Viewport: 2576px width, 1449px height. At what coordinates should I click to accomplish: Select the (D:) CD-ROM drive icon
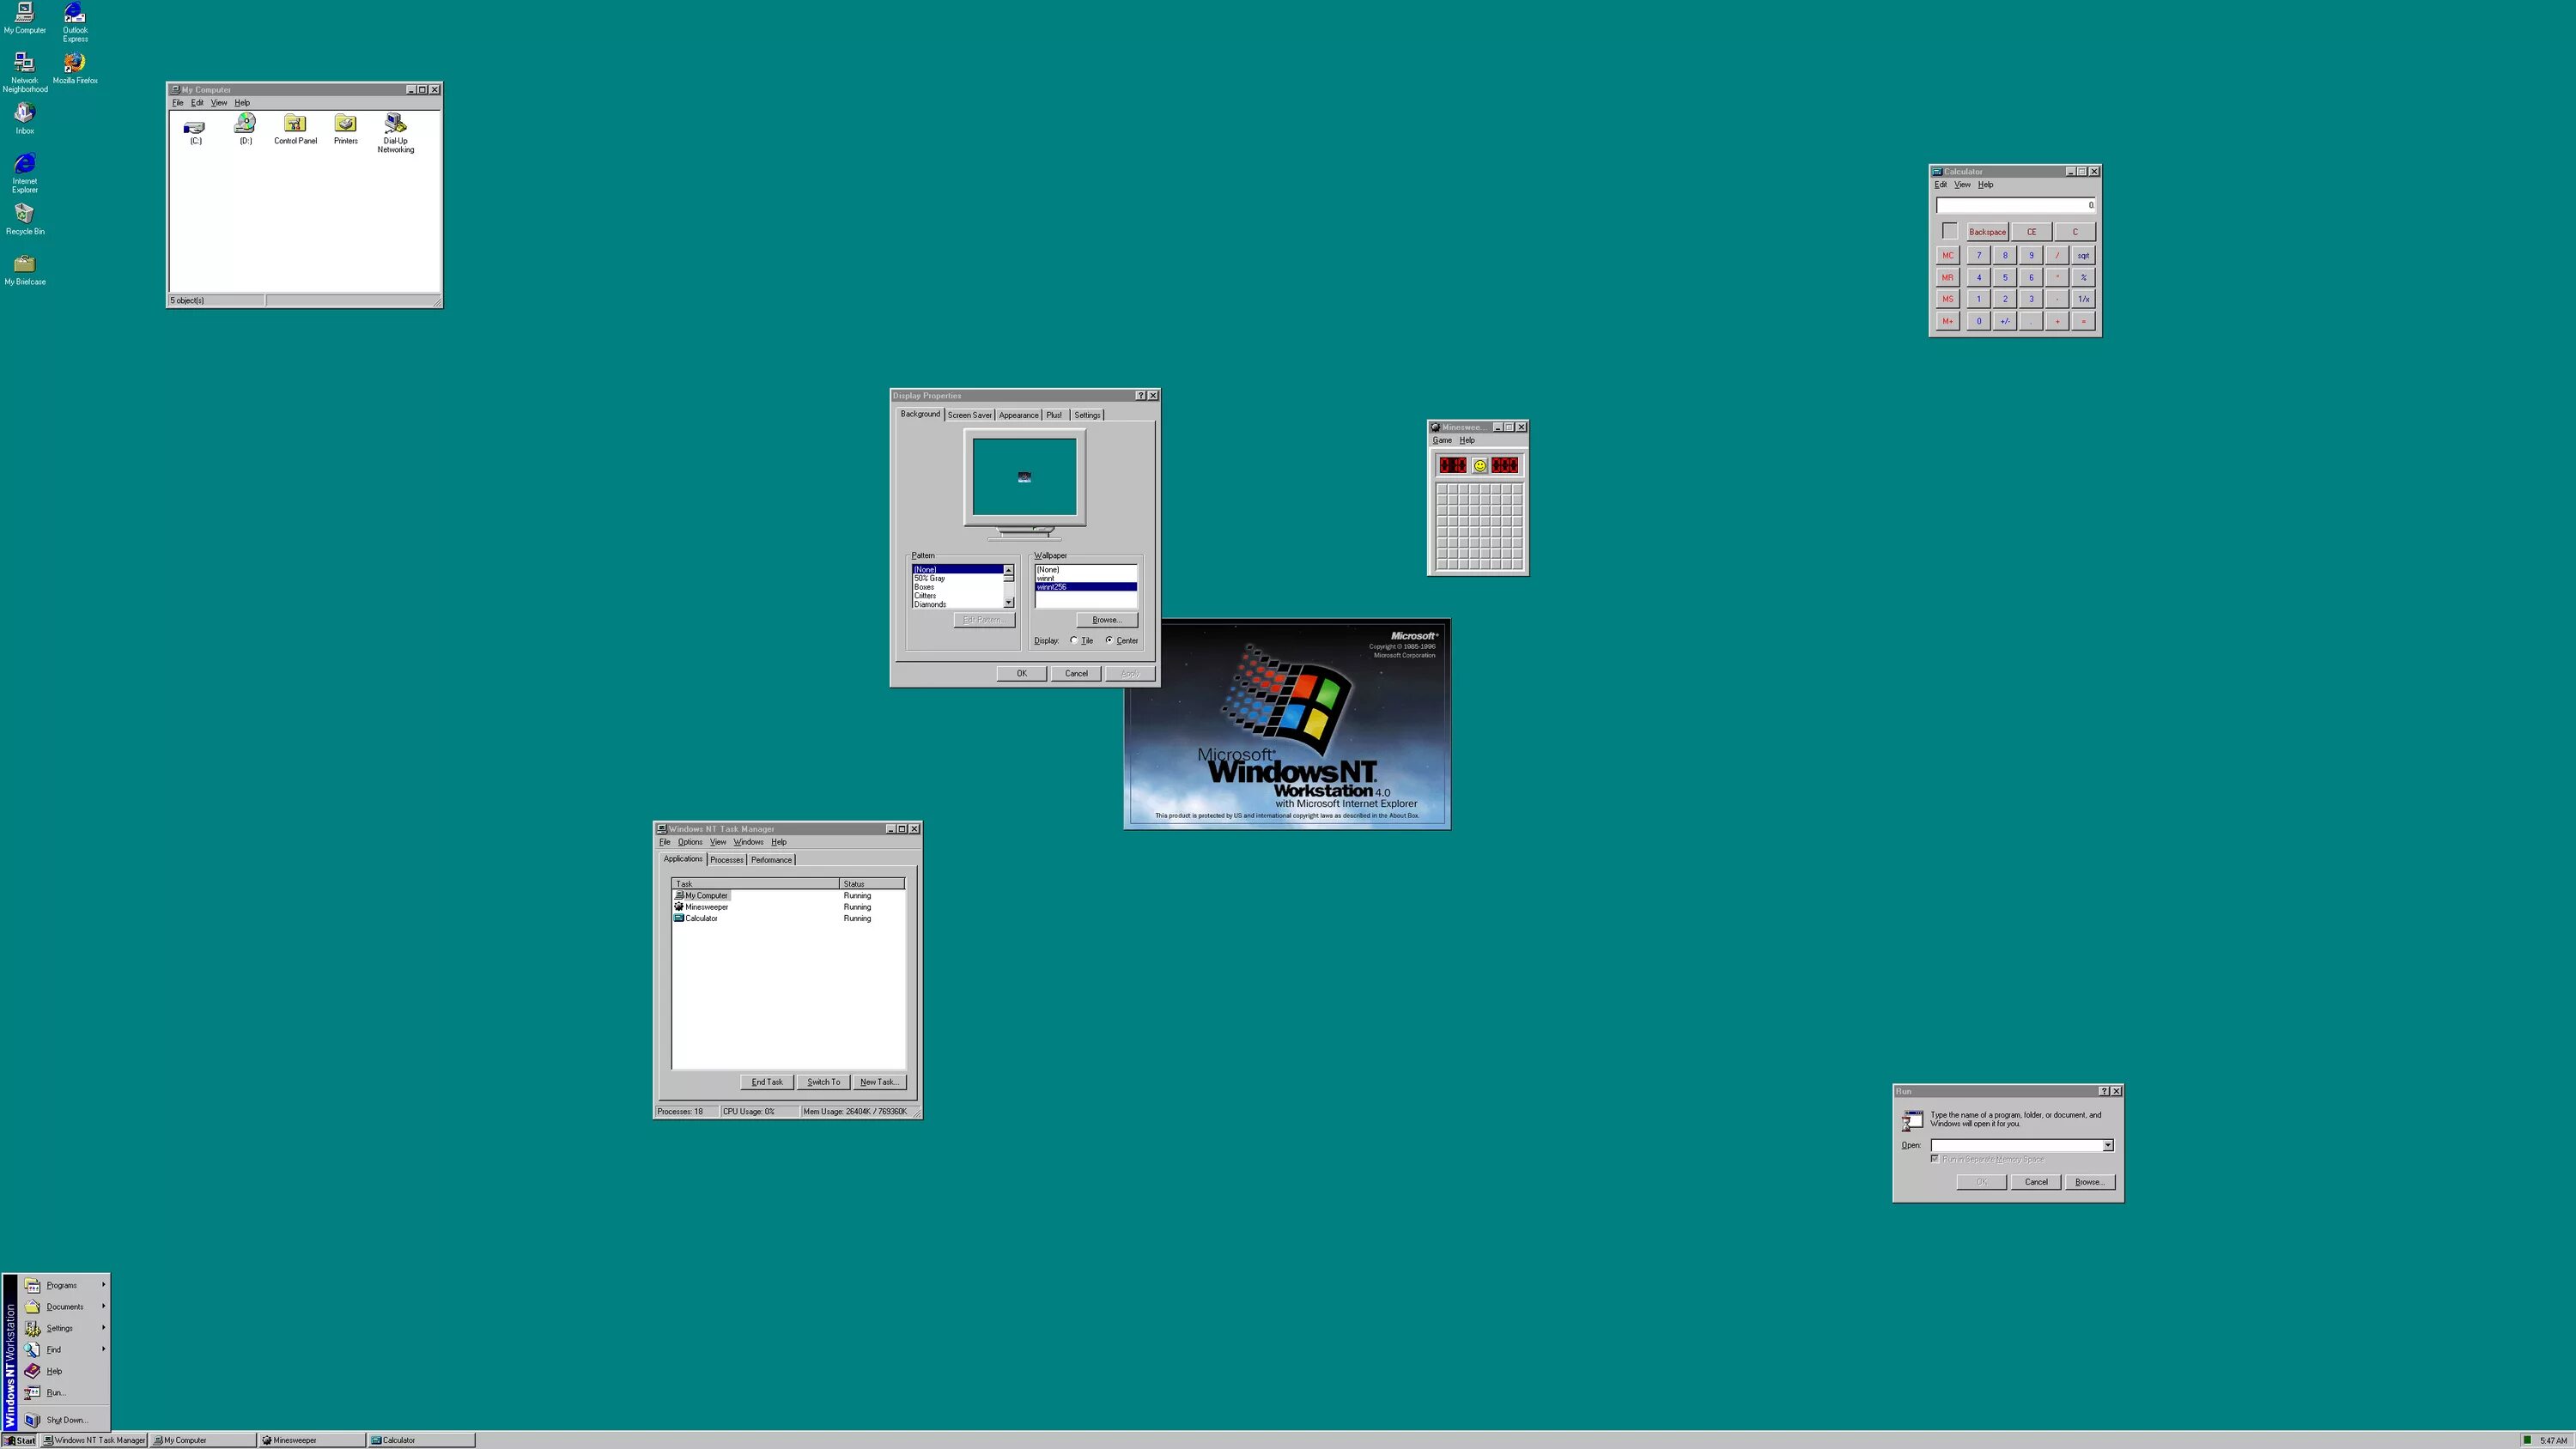point(245,124)
